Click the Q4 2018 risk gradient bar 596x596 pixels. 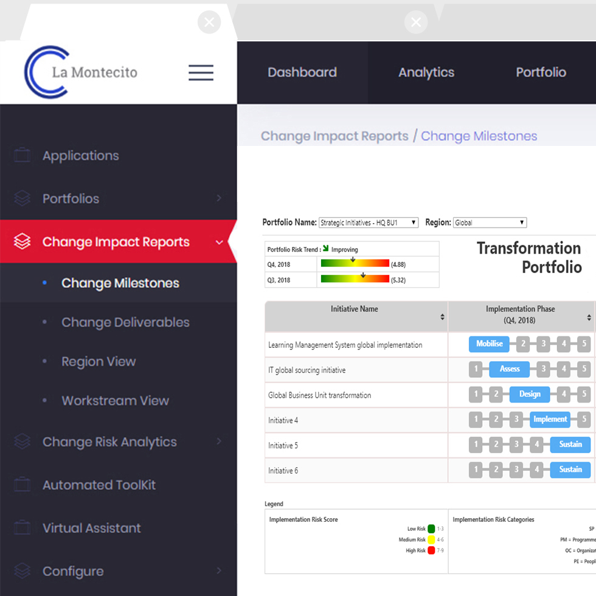(x=355, y=263)
